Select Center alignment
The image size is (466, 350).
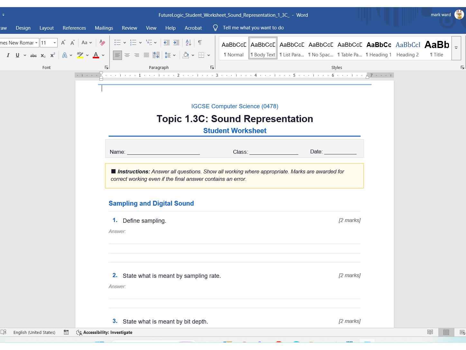click(x=127, y=55)
